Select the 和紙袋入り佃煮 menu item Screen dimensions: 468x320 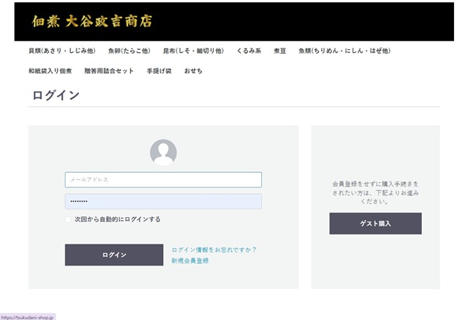[50, 72]
